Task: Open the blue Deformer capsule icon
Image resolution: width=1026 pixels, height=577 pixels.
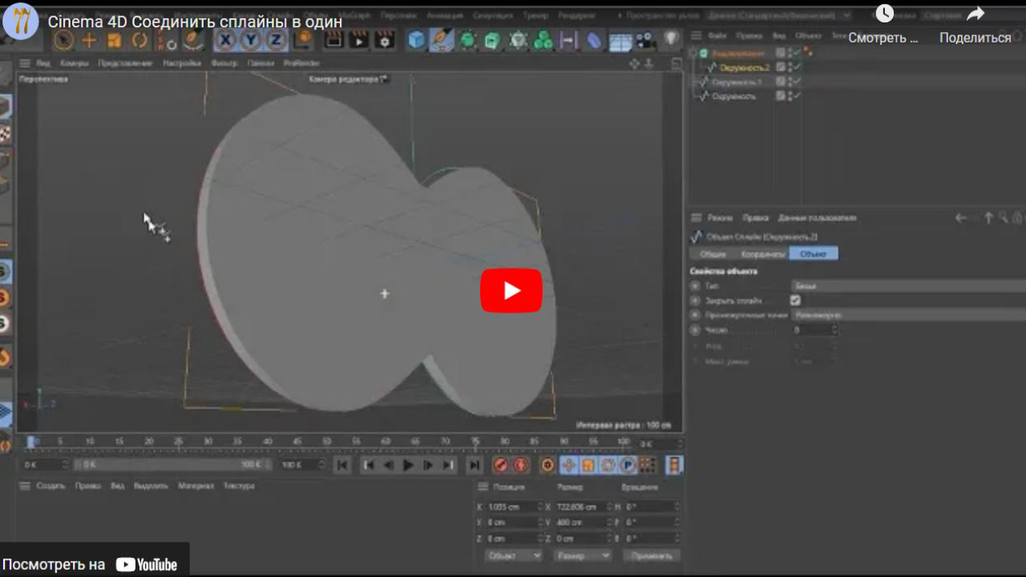Action: point(595,40)
